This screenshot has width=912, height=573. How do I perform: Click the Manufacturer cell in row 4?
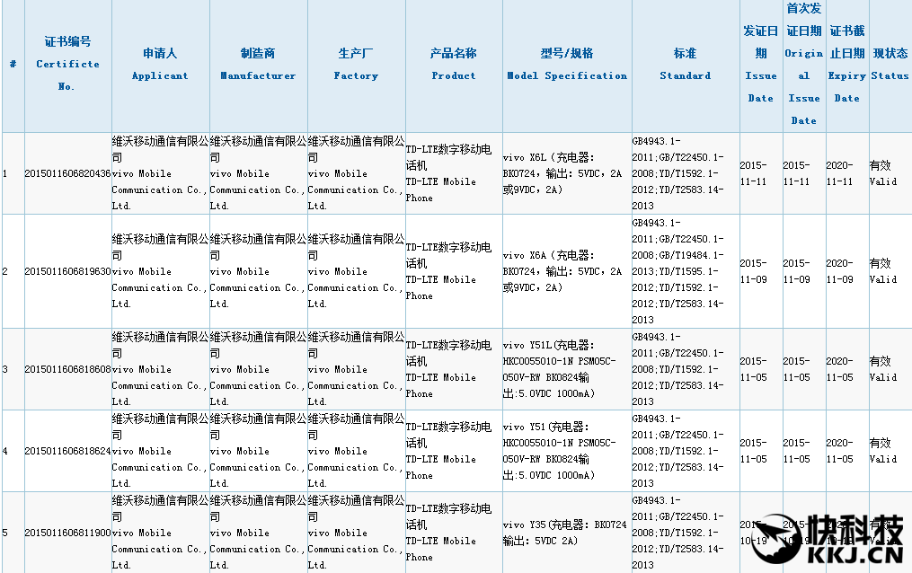coord(258,451)
